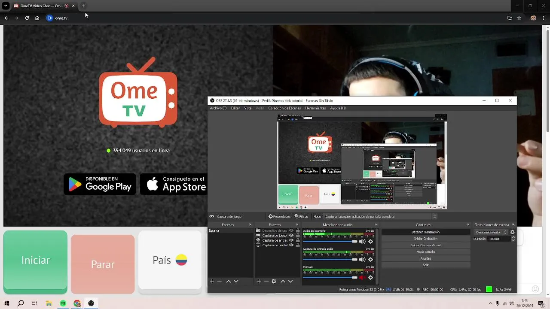Screen dimensions: 550x309
Task: Open the Editar menu in OBS
Action: (x=235, y=108)
